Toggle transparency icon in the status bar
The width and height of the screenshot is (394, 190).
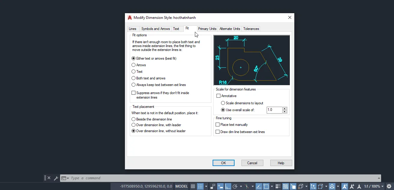tap(286, 186)
